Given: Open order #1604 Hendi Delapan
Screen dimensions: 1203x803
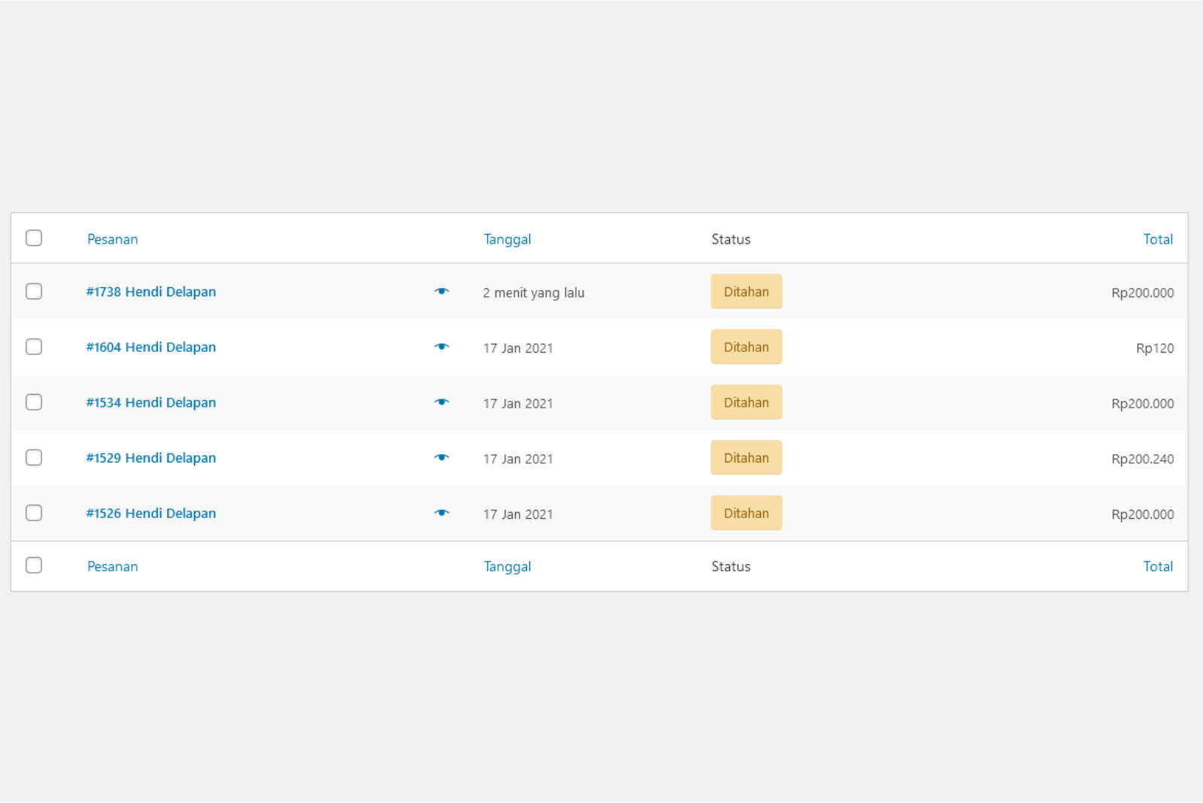Looking at the screenshot, I should [x=150, y=347].
